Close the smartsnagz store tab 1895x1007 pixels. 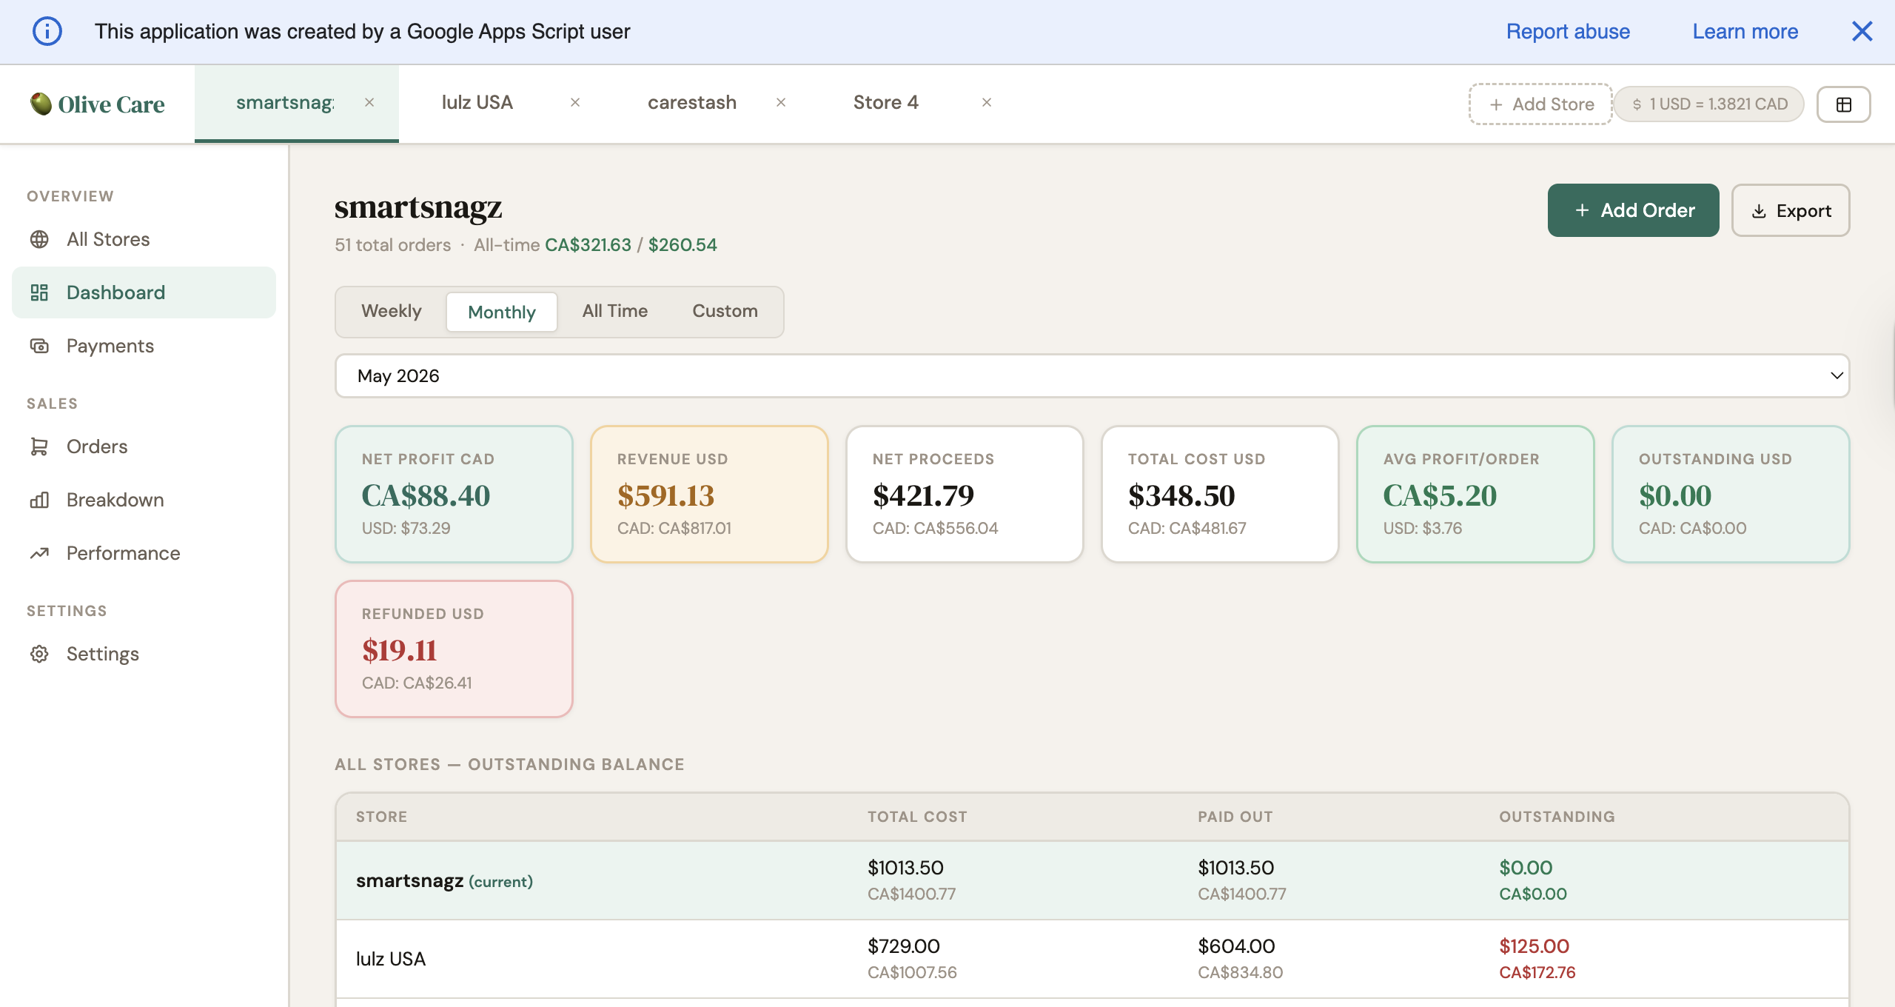tap(369, 102)
